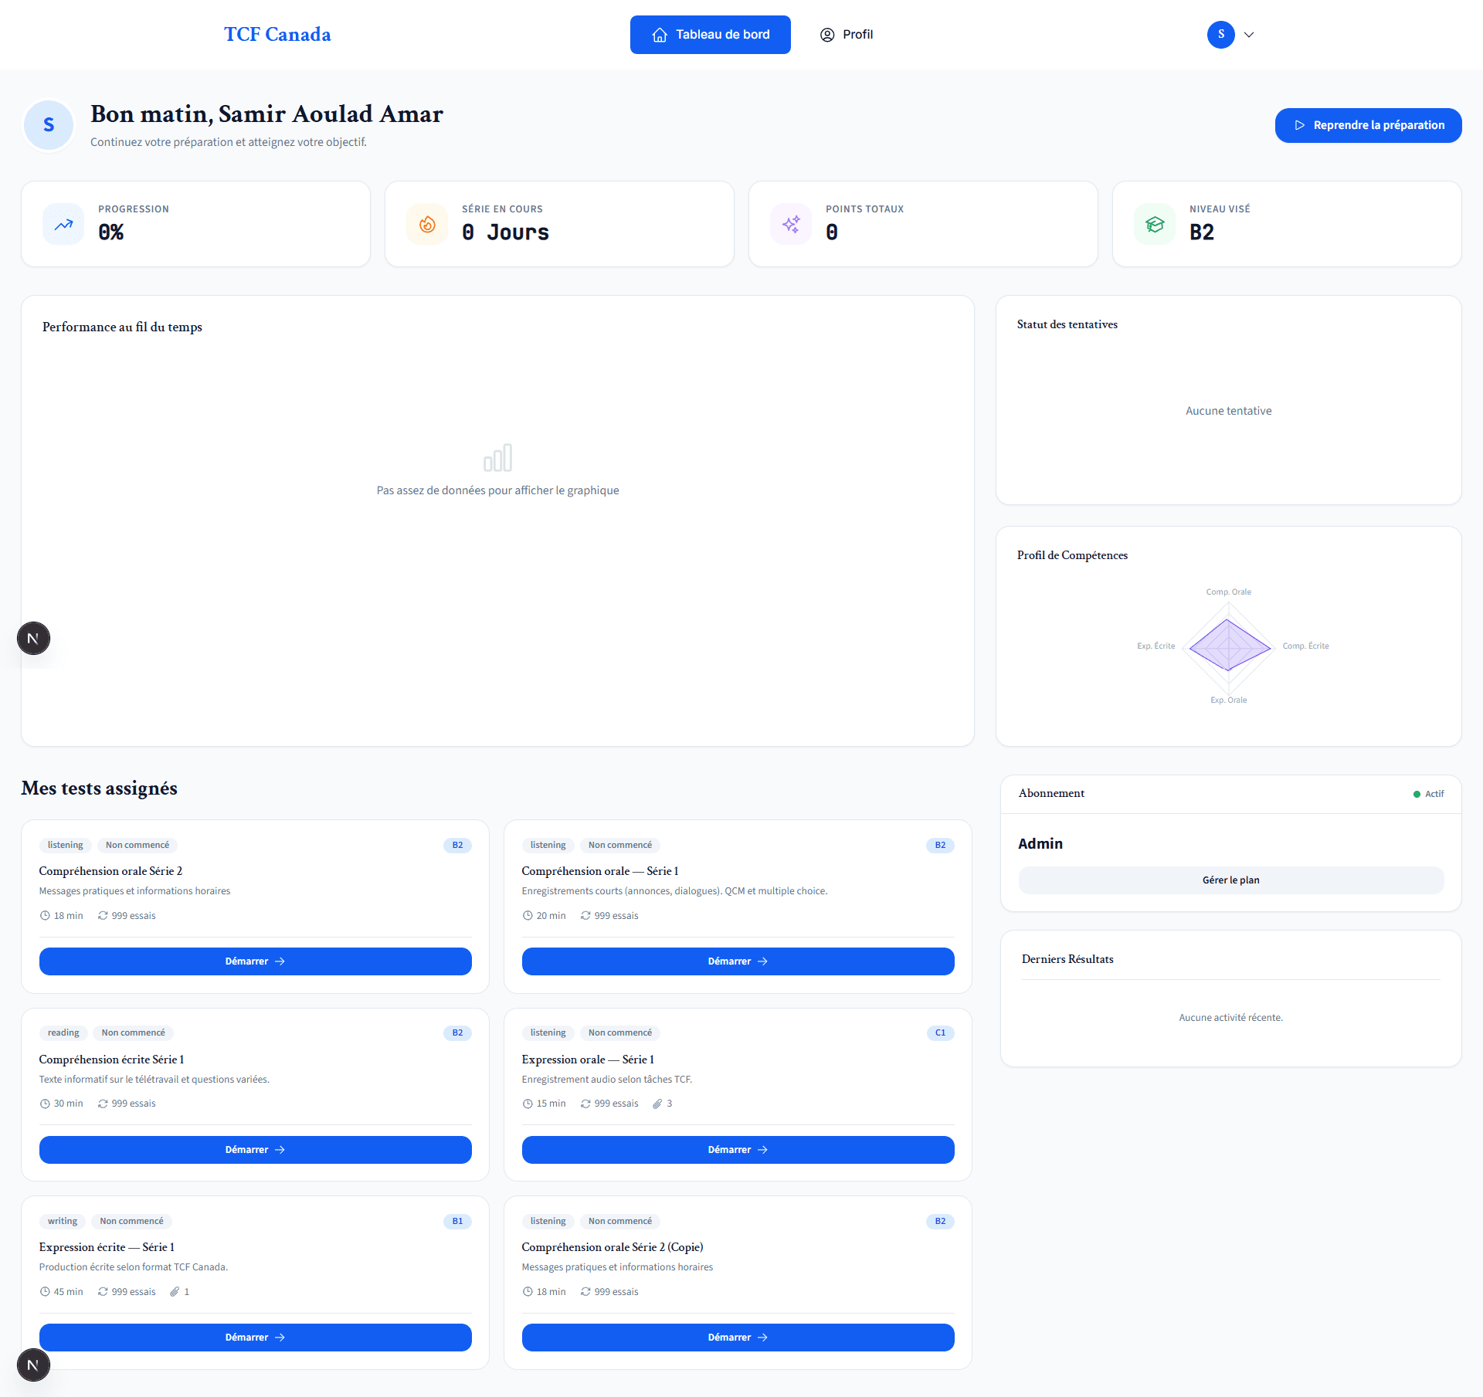Image resolution: width=1483 pixels, height=1397 pixels.
Task: Click the green Actif status dot
Action: click(1417, 795)
